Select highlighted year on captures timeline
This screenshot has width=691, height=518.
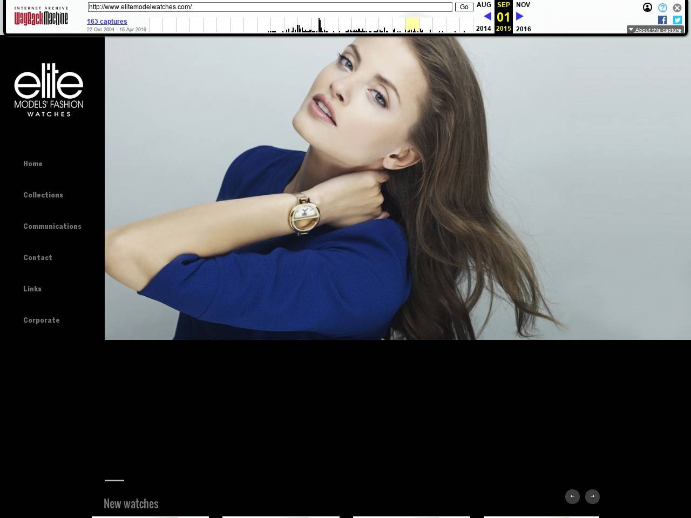412,25
